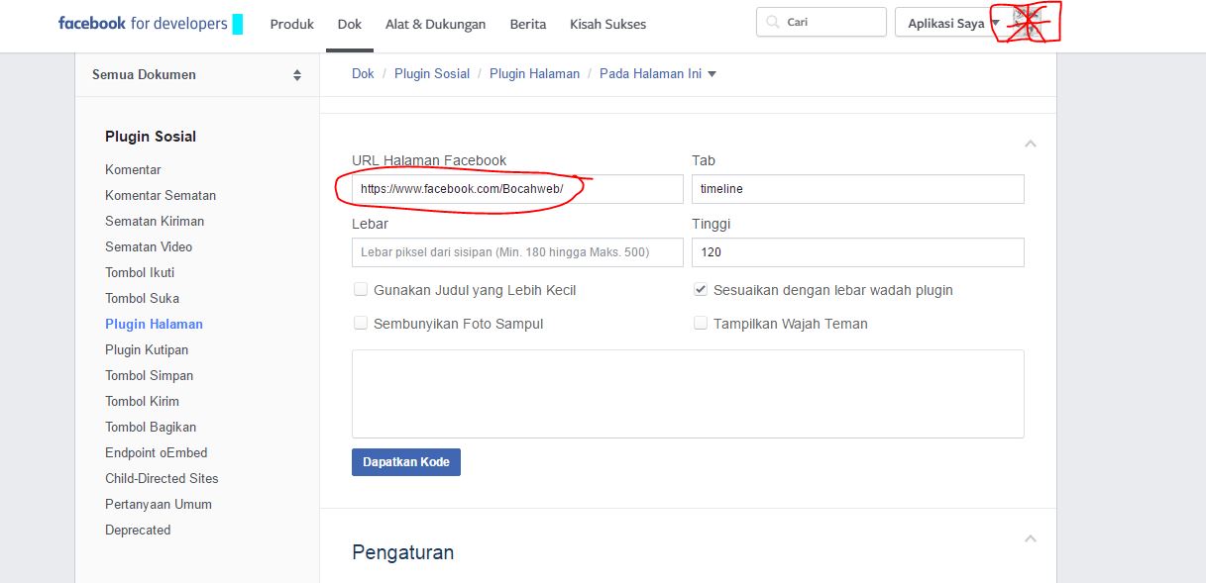
Task: Open Child-Directed Sites in sidebar
Action: click(162, 478)
